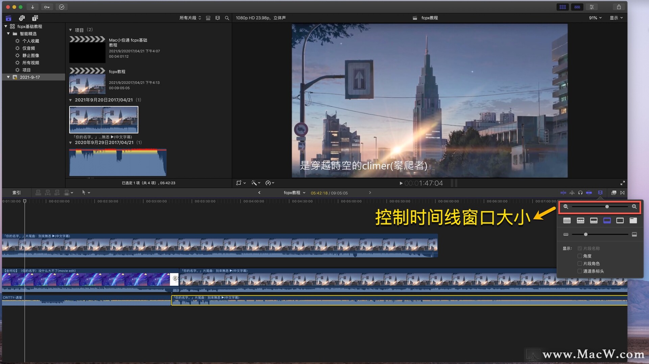Select the 2021-9-17 event

pyautogui.click(x=30, y=77)
